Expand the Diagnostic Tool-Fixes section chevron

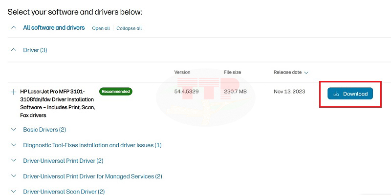point(14,145)
